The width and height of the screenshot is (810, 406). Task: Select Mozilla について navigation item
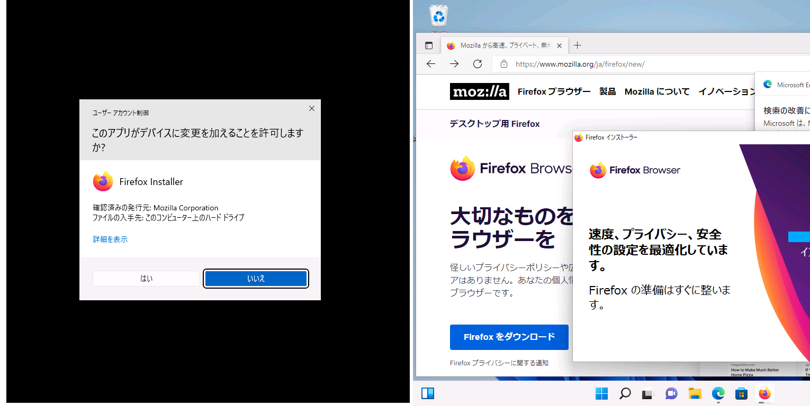(x=657, y=91)
